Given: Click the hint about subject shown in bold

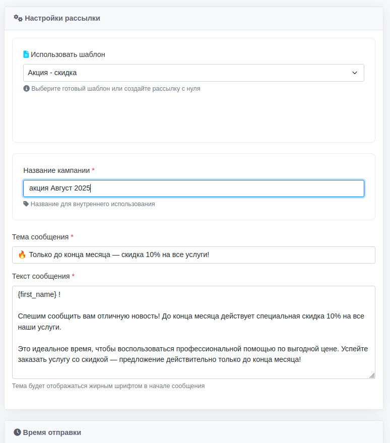Looking at the screenshot, I should [x=108, y=386].
